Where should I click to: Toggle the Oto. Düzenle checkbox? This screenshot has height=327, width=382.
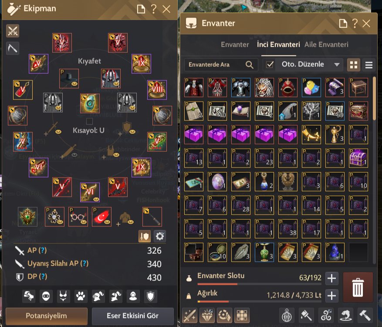pos(270,65)
